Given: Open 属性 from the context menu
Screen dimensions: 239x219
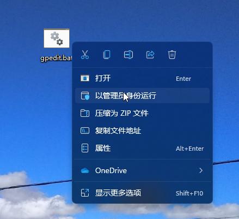Looking at the screenshot, I should (142, 148).
